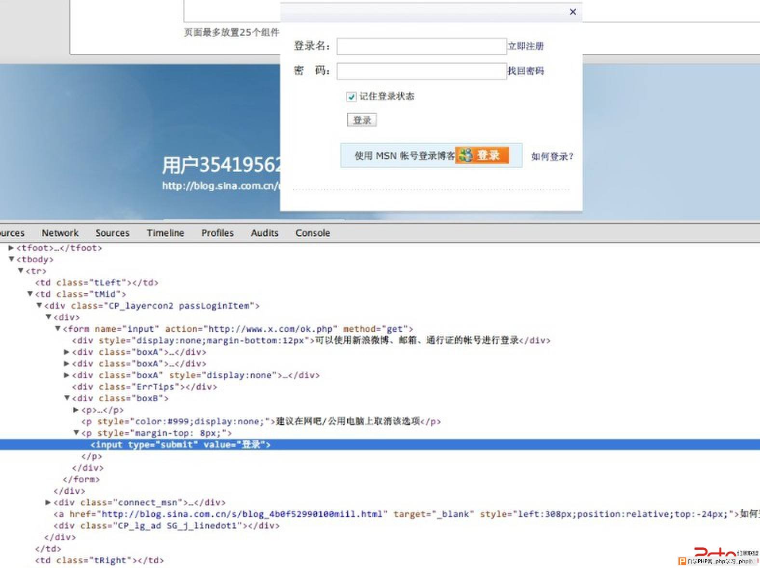Select the a href blog.sina.com.cn row

pyautogui.click(x=407, y=514)
